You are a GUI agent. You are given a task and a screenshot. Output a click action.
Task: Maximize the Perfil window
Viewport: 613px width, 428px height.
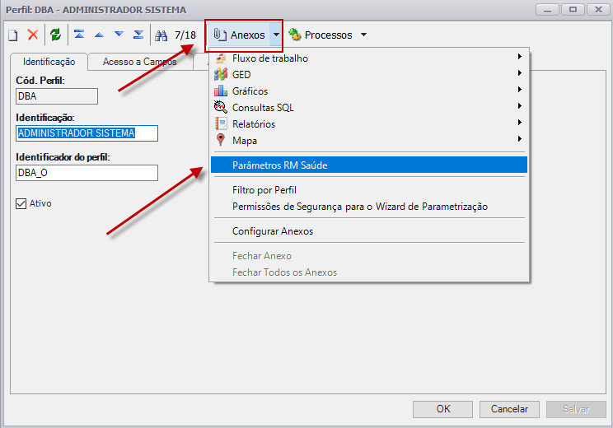pos(573,9)
